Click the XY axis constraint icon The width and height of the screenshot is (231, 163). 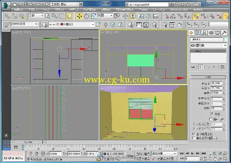coord(203,16)
